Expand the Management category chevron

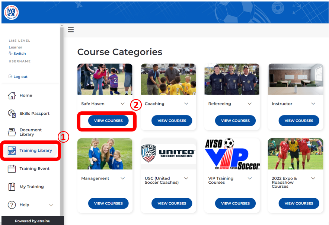coord(123,178)
